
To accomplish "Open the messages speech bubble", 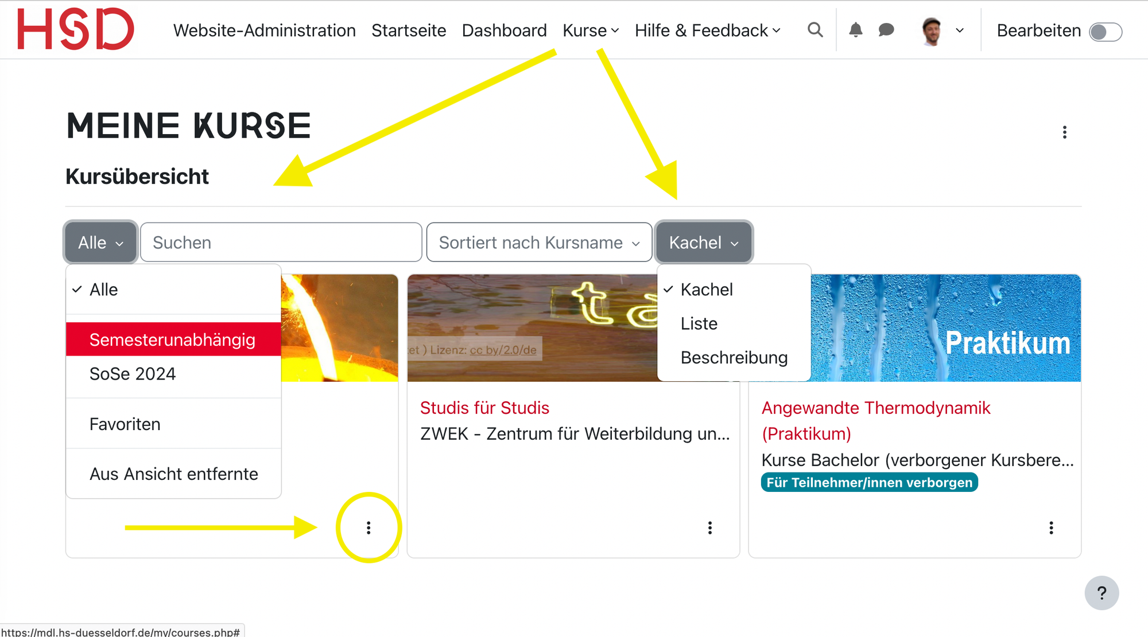I will [x=886, y=30].
